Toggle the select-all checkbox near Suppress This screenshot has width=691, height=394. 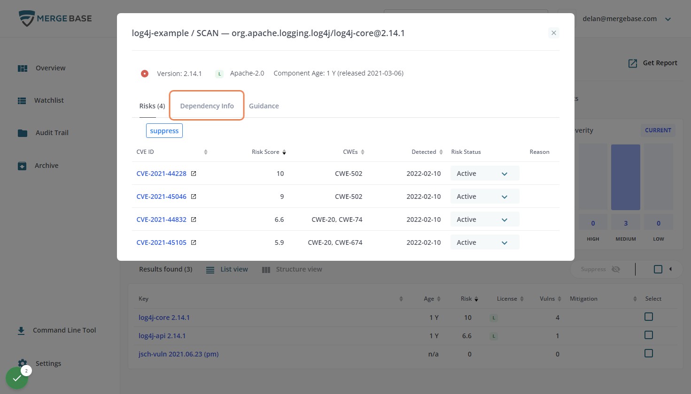coord(658,269)
